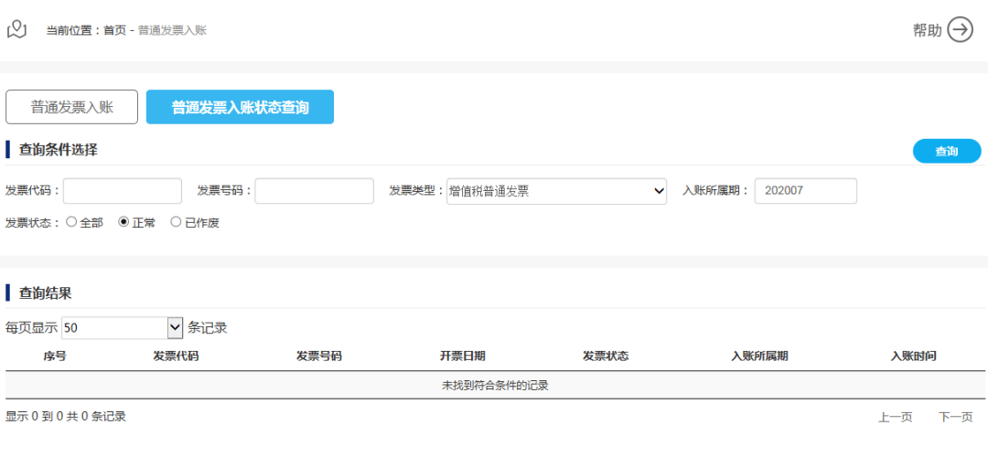Click the help arrow circle icon

point(960,30)
